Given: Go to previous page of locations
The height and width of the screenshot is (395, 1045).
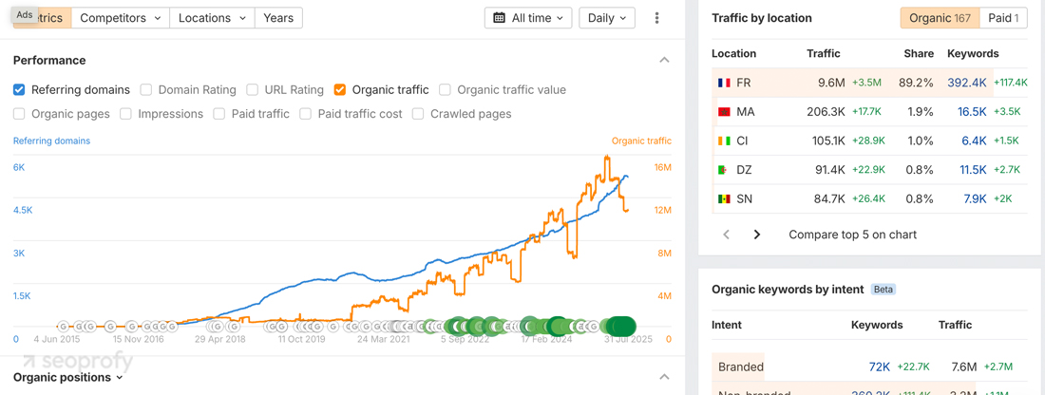Looking at the screenshot, I should (727, 235).
